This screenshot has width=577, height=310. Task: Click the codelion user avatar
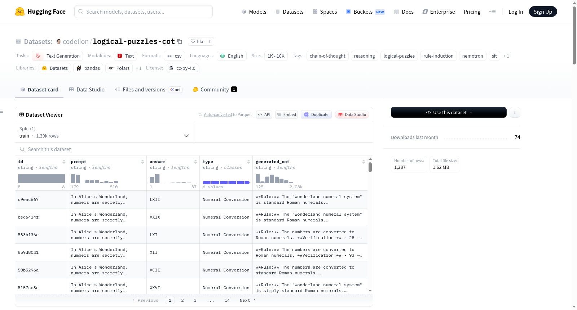click(59, 41)
